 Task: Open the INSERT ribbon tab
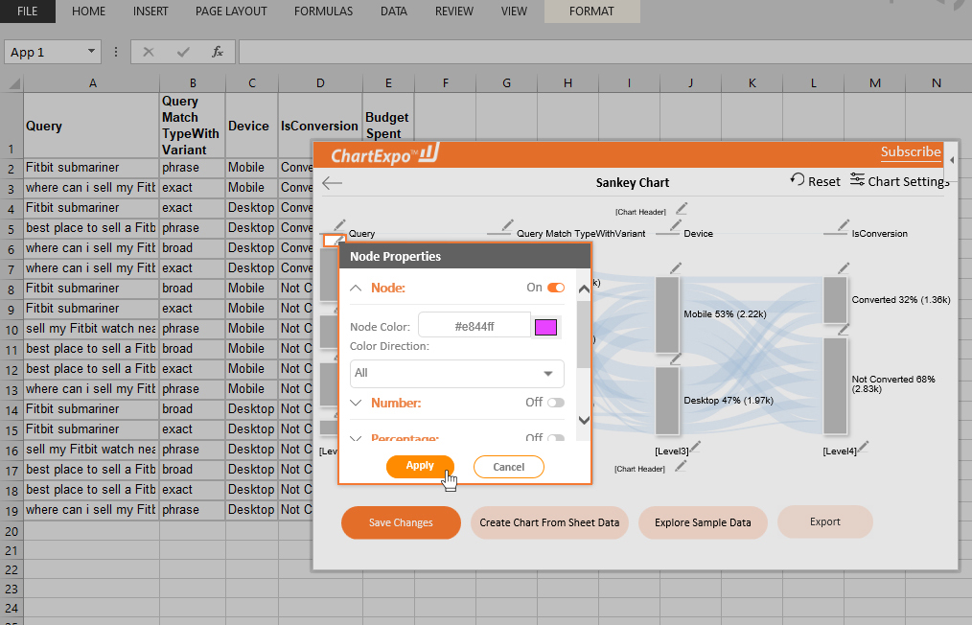150,12
